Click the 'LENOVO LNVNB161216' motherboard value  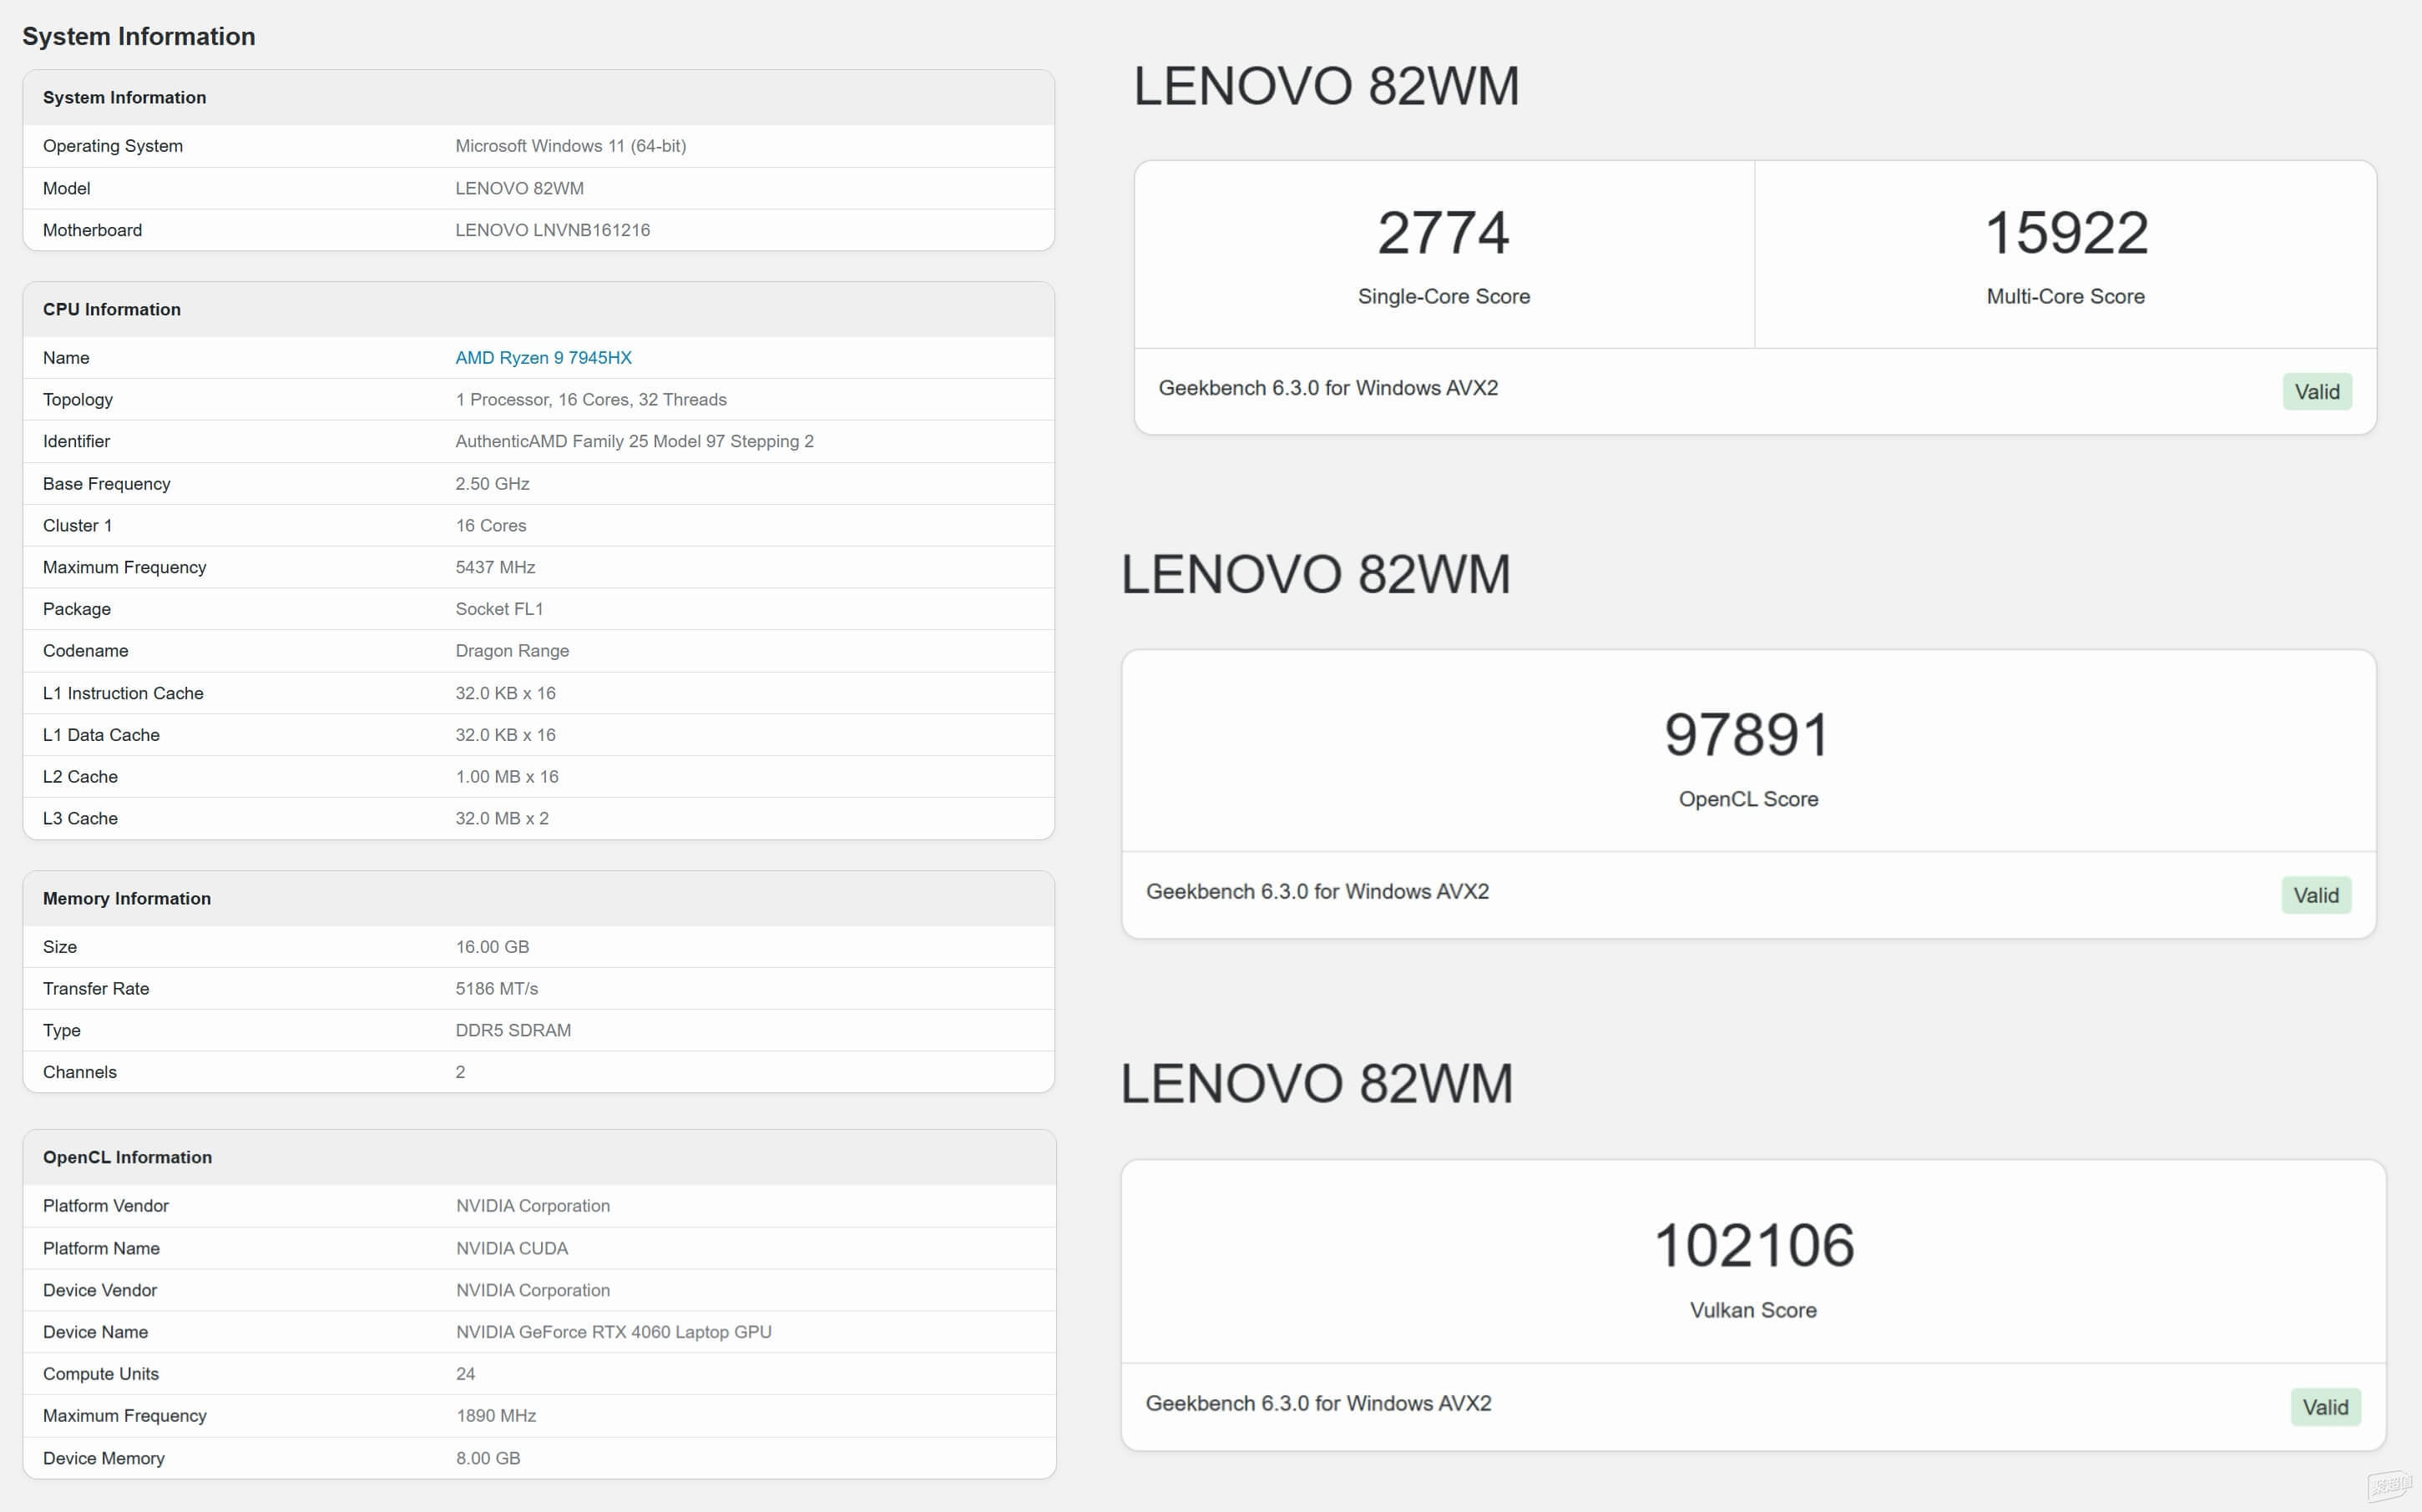552,230
